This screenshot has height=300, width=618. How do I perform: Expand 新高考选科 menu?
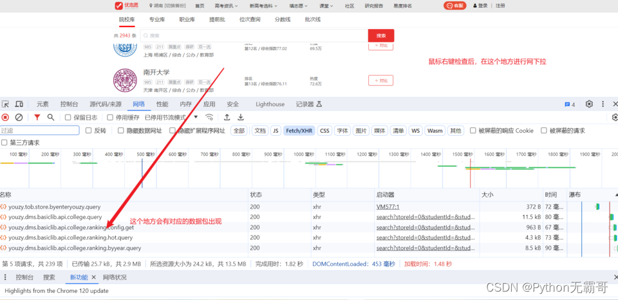coord(263,6)
